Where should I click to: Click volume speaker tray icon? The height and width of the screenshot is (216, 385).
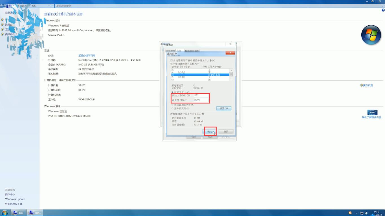tap(367, 213)
